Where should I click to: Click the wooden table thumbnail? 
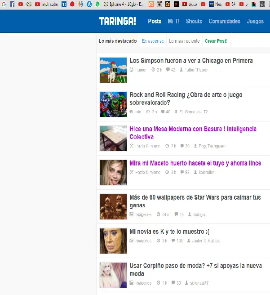[x=113, y=139]
